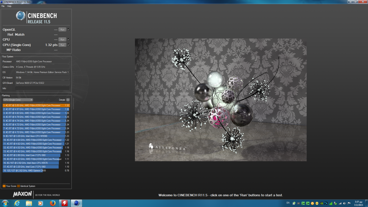The width and height of the screenshot is (368, 207).
Task: Run the CPU (Single Core) test
Action: pos(62,45)
